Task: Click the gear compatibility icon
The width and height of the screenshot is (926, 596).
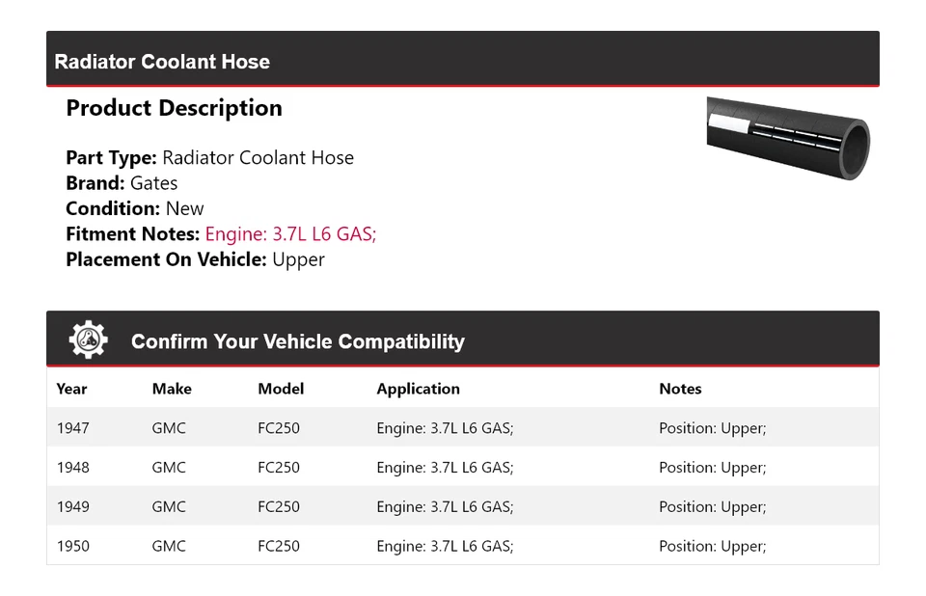Action: tap(89, 339)
